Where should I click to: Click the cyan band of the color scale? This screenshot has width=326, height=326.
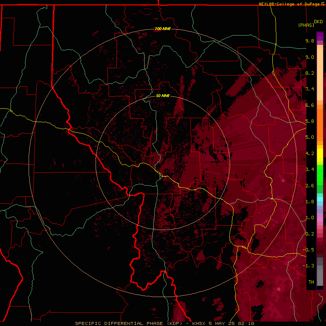[320, 199]
